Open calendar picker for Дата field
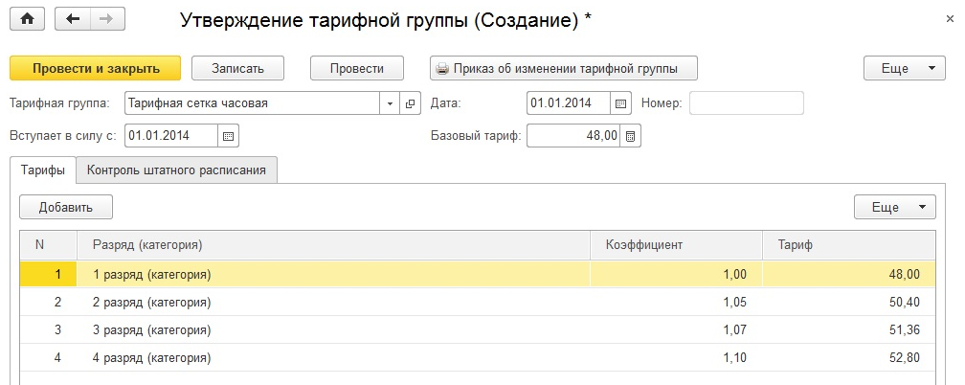This screenshot has height=385, width=965. click(x=621, y=103)
